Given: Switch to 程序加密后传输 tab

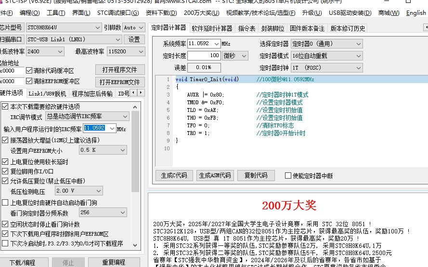Looking at the screenshot, I should [x=92, y=93].
